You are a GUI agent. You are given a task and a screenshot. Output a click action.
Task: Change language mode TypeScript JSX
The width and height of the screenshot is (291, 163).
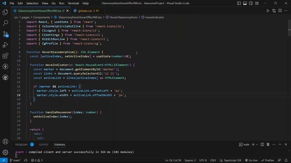(x=231, y=160)
